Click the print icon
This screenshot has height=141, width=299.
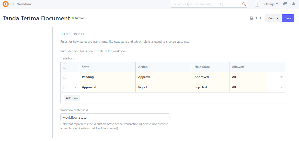251,18
